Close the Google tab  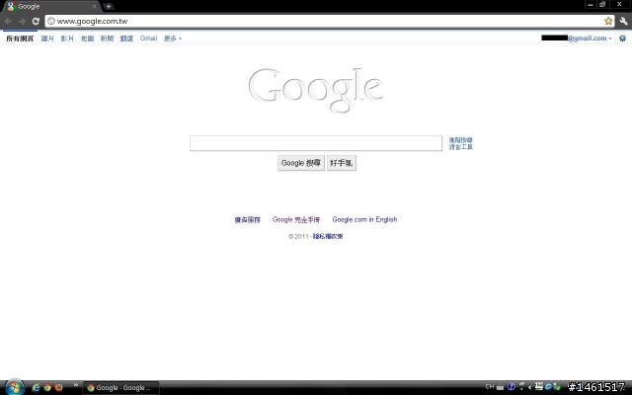(x=94, y=7)
